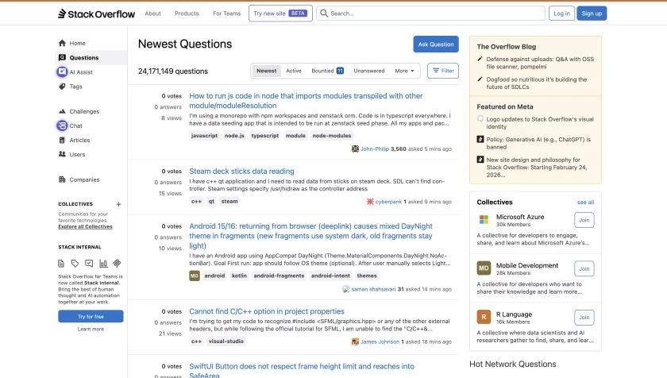Click the MD collective badge beside android tag

195,276
